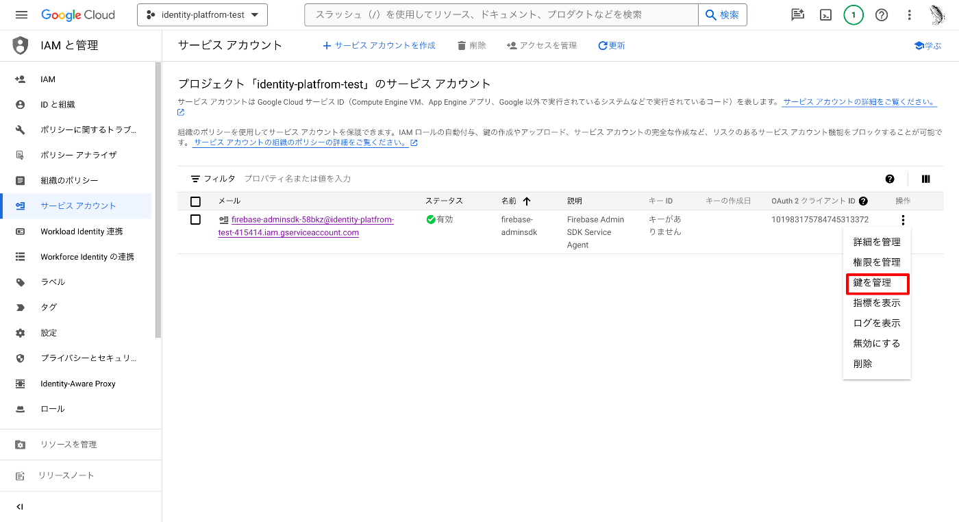Click the フィルタ filter icon
The height and width of the screenshot is (522, 959).
(196, 179)
